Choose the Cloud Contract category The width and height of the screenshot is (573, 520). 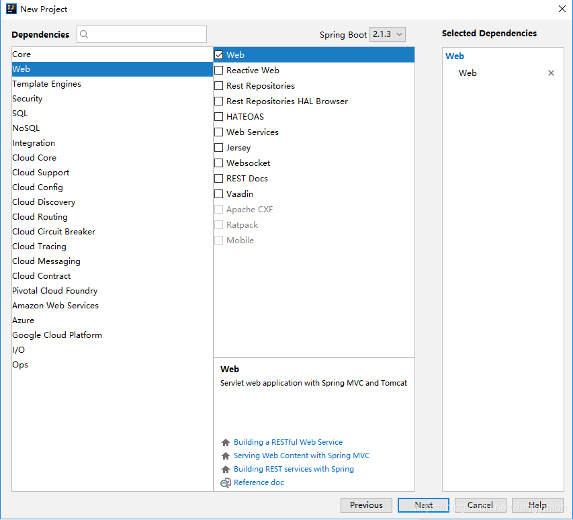coord(112,276)
